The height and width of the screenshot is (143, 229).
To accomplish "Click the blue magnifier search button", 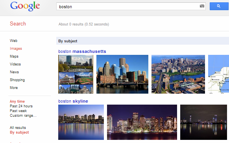I will point(219,6).
